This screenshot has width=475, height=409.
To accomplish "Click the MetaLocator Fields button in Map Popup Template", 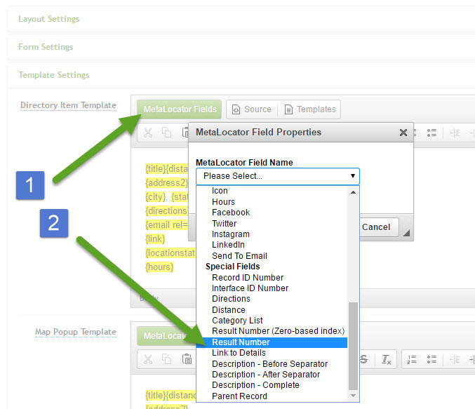I will (x=166, y=335).
